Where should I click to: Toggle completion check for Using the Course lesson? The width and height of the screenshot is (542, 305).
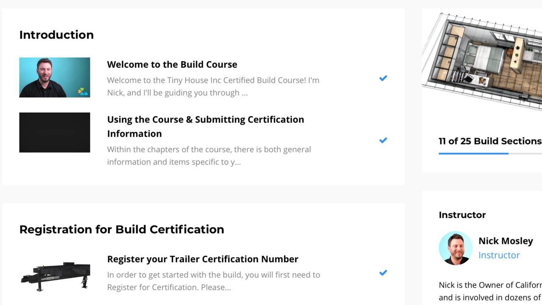[x=383, y=141]
